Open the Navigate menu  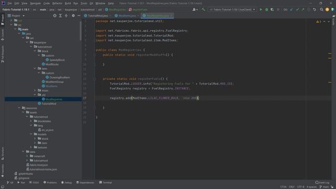coord(35,4)
